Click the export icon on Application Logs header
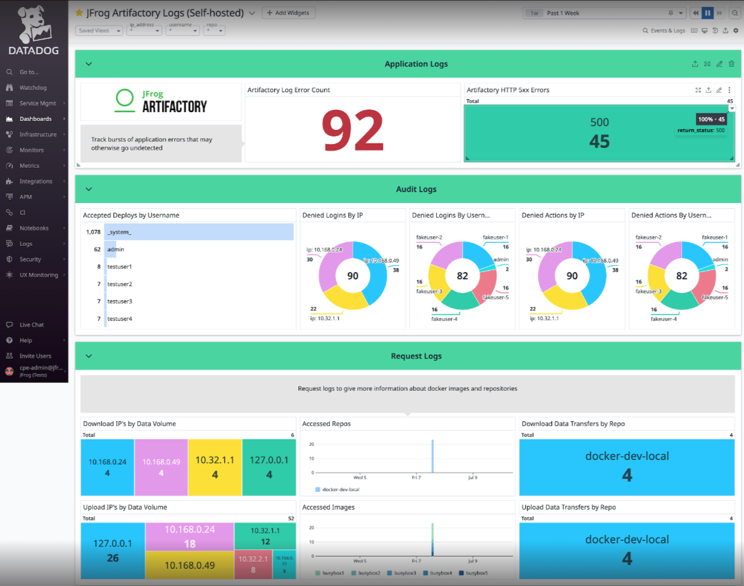744x586 pixels. tap(695, 63)
